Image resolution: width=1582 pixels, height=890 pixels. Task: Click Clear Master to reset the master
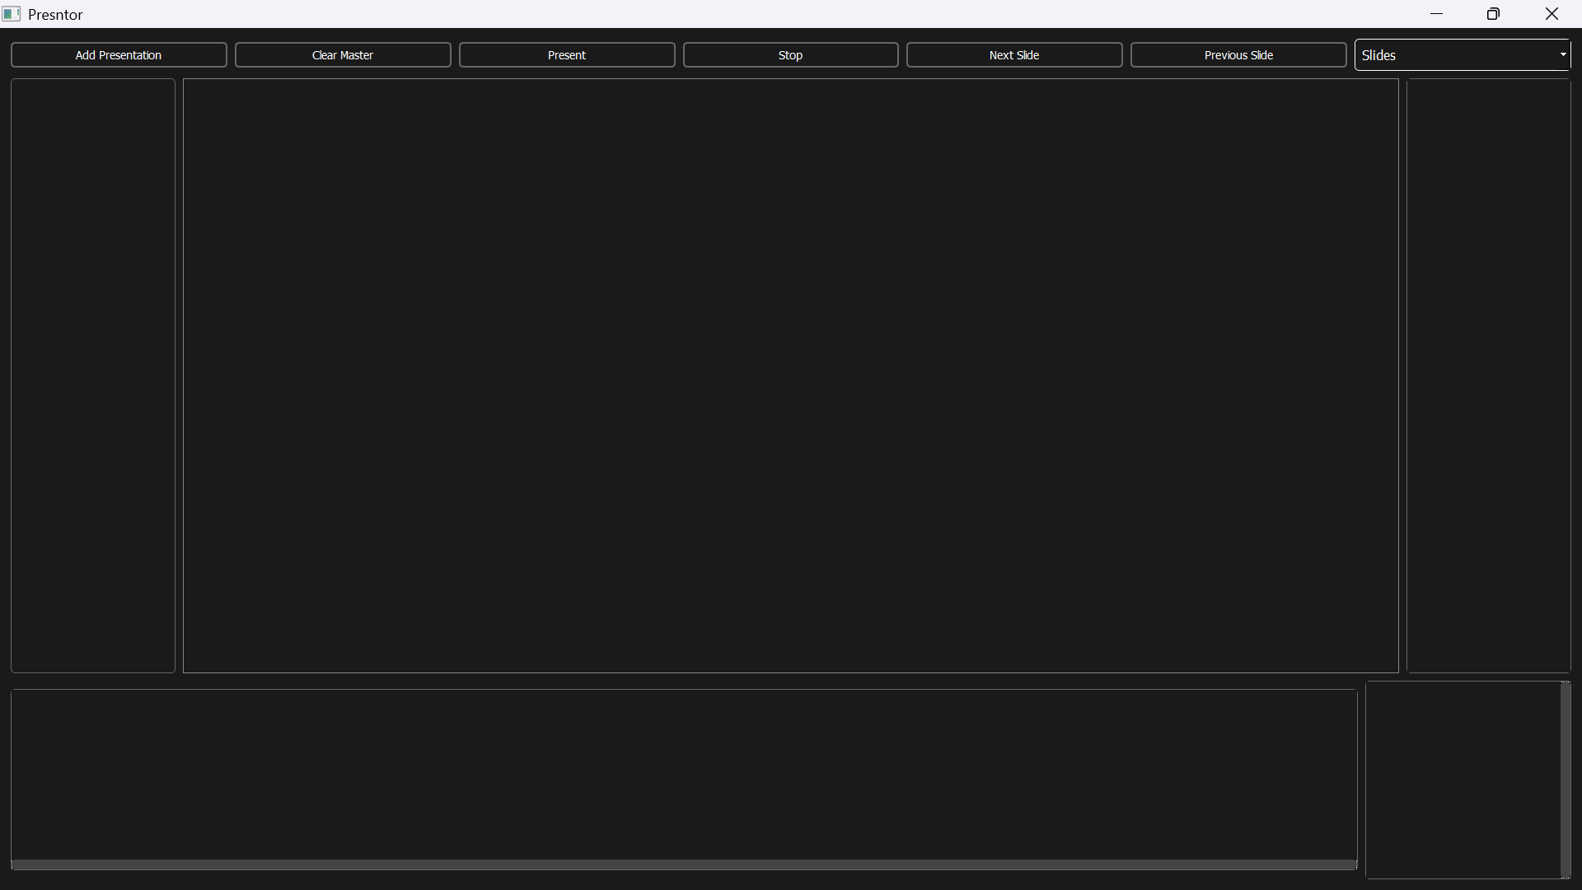point(342,54)
